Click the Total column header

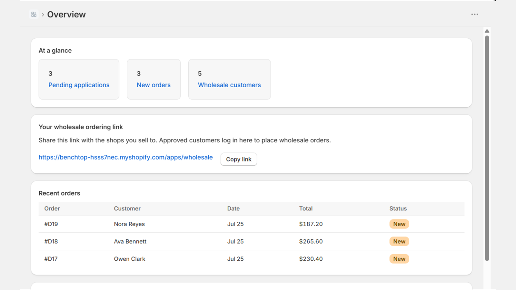[x=306, y=208]
